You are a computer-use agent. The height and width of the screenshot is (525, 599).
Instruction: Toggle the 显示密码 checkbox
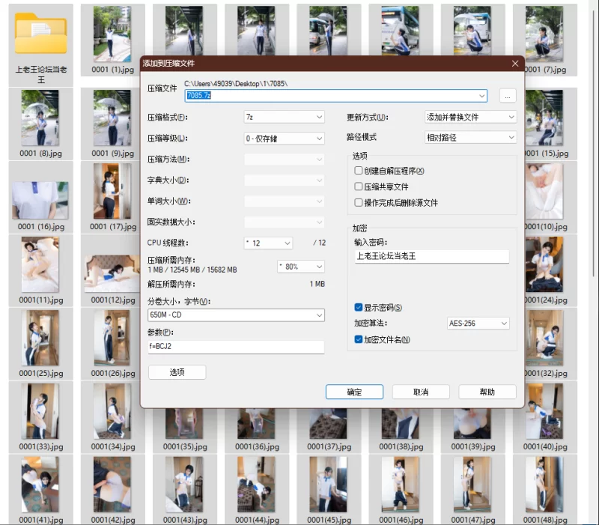pyautogui.click(x=359, y=307)
